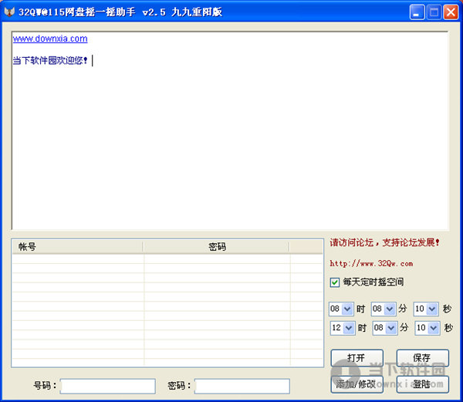The width and height of the screenshot is (463, 402).
Task: Minimize the 115网盘摇一摇助手 window
Action: [x=417, y=12]
